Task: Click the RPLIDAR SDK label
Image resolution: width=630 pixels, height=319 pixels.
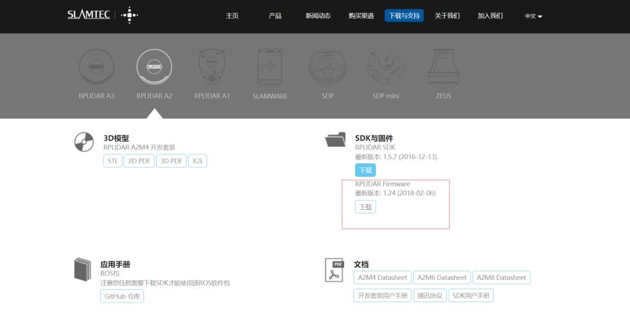Action: coord(375,148)
